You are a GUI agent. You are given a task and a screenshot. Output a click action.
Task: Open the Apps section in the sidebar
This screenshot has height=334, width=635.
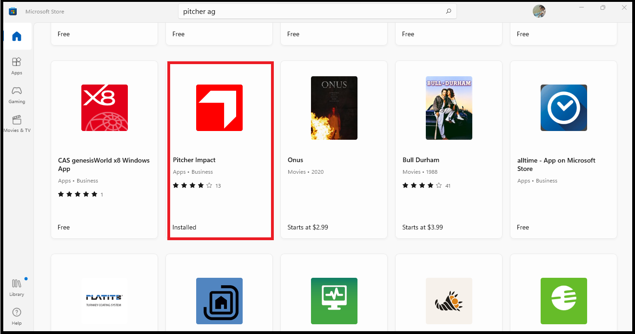[x=17, y=65]
